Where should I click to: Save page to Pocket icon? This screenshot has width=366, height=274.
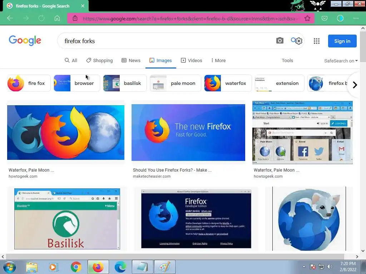325,18
